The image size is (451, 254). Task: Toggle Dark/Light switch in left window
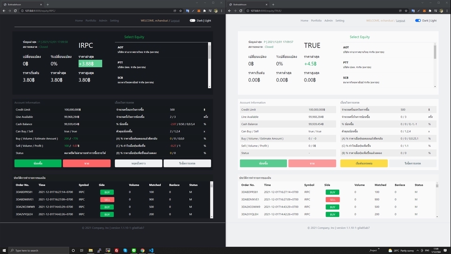coord(193,21)
